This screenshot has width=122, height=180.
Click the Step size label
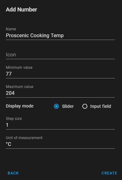pos(14,119)
